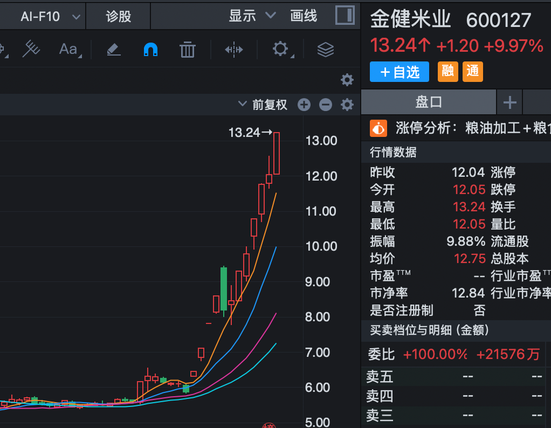
Task: Click the trash delete drawings icon
Action: coord(187,50)
